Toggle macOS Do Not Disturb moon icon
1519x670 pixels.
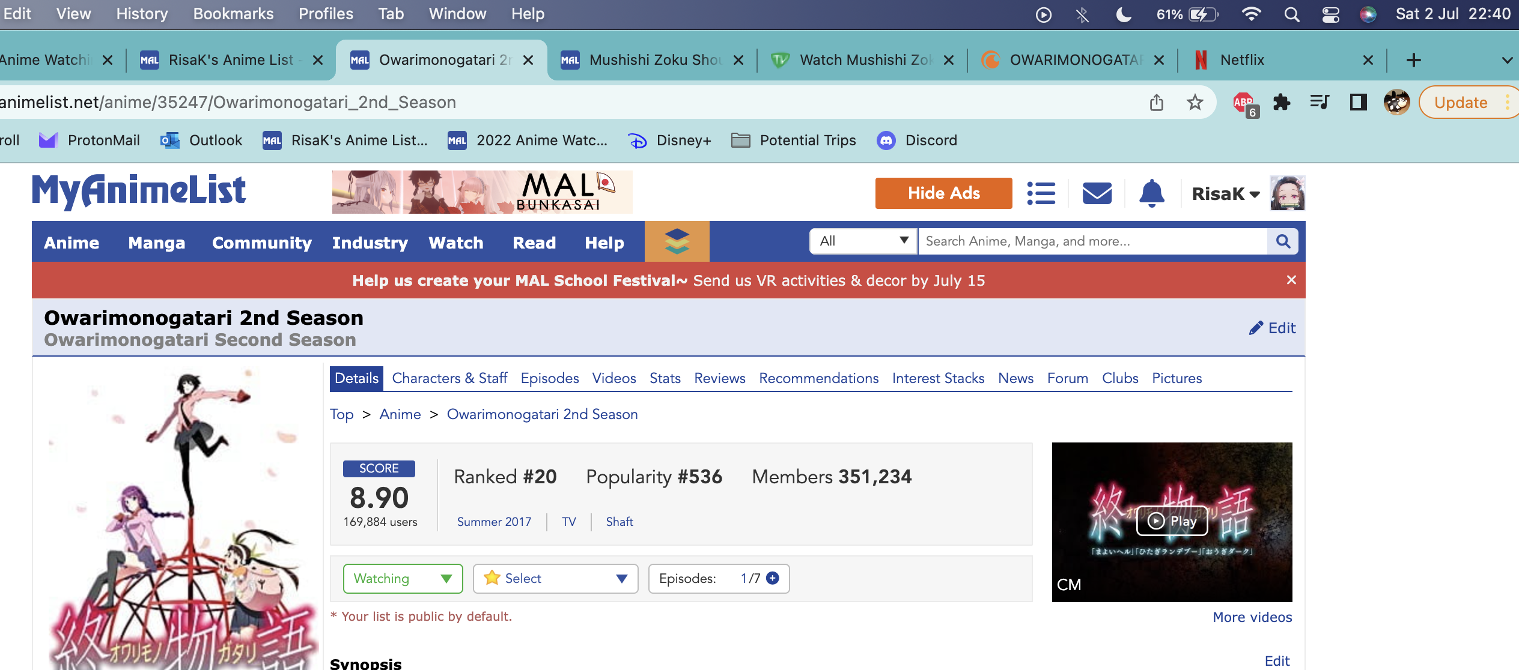pos(1124,14)
